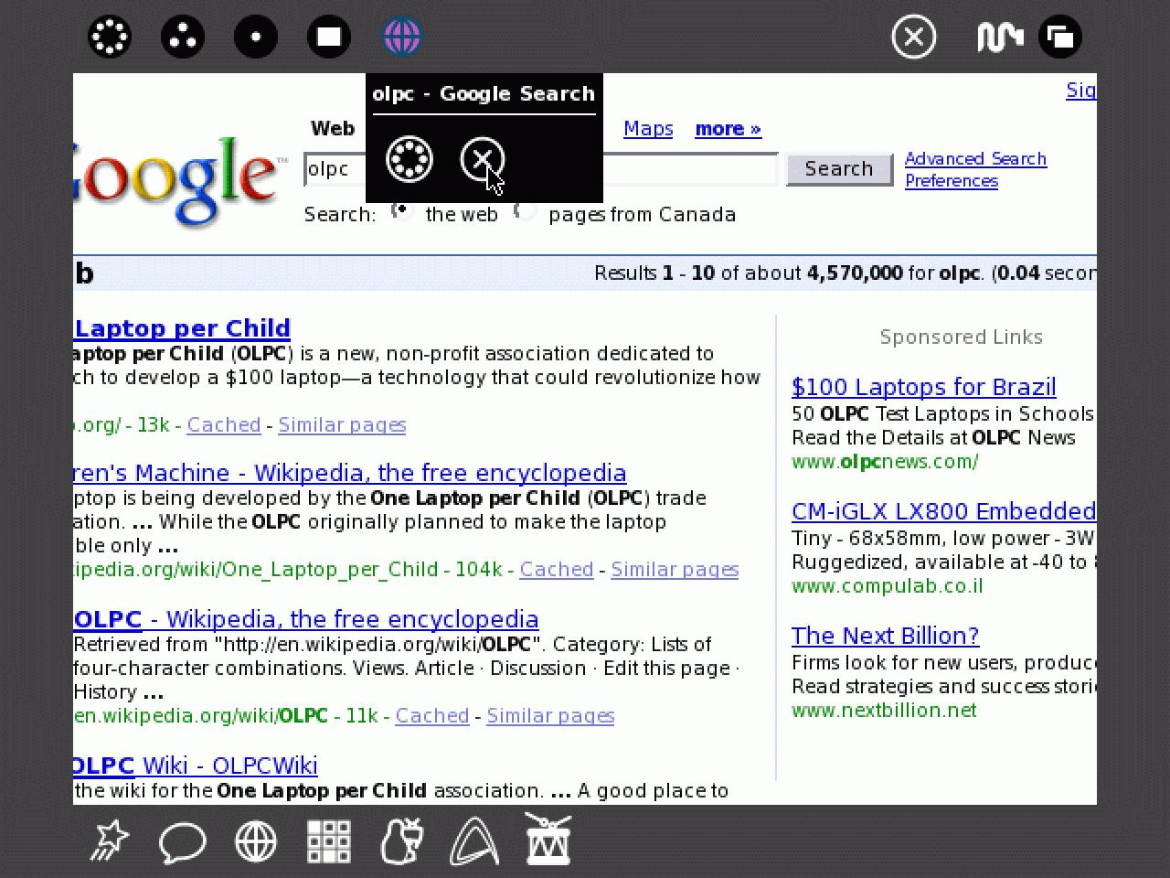Viewport: 1170px width, 878px height.
Task: Click the www.compulab.co.il URL text
Action: pyautogui.click(x=888, y=587)
